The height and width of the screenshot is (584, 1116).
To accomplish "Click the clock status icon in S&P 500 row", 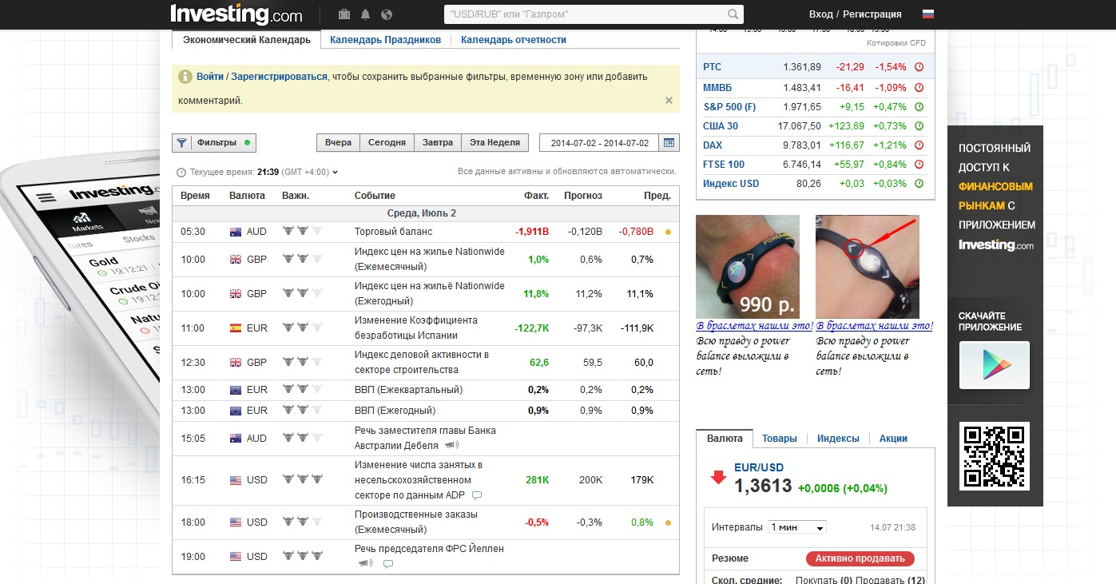I will tap(919, 106).
